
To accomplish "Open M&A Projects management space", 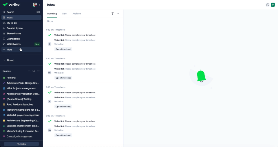I will pyautogui.click(x=21, y=88).
